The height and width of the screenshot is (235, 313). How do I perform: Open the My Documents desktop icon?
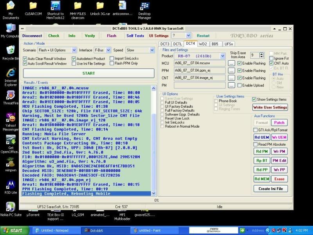click(x=11, y=10)
